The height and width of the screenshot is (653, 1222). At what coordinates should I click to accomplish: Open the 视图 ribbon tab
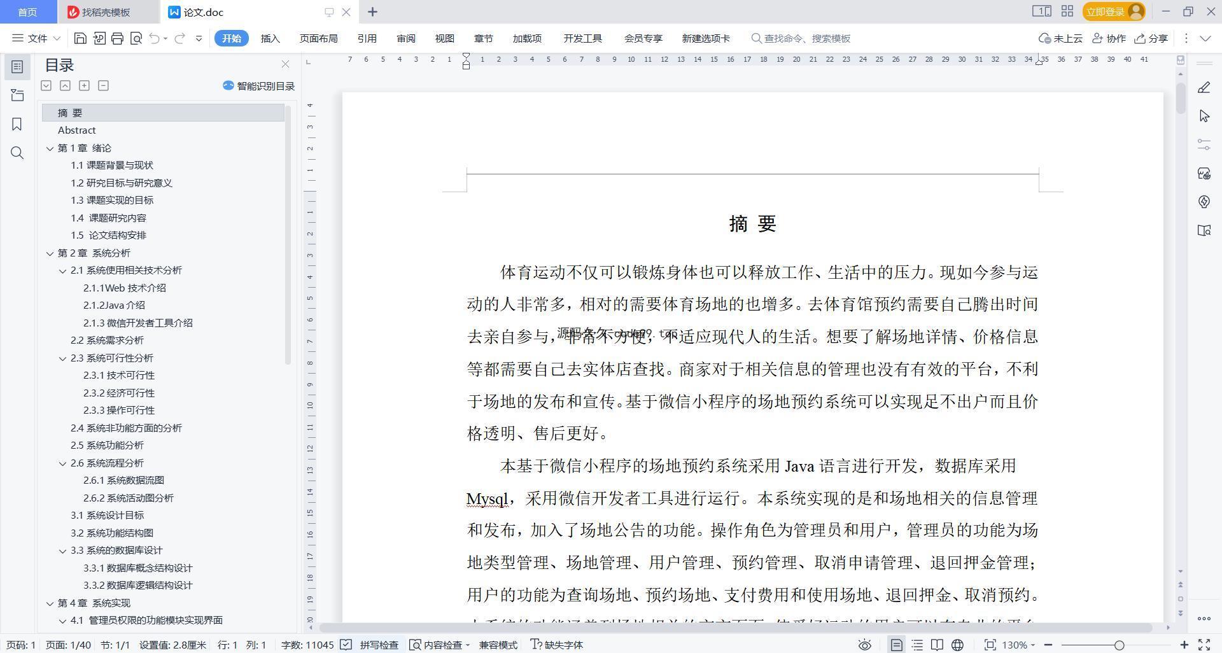[444, 38]
